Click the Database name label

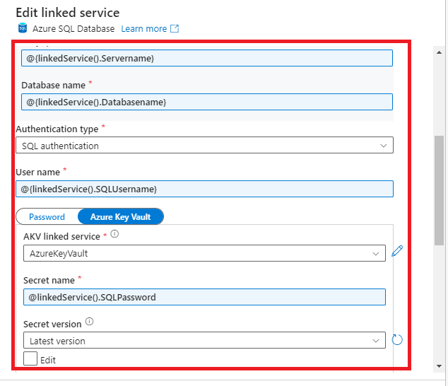click(x=53, y=86)
